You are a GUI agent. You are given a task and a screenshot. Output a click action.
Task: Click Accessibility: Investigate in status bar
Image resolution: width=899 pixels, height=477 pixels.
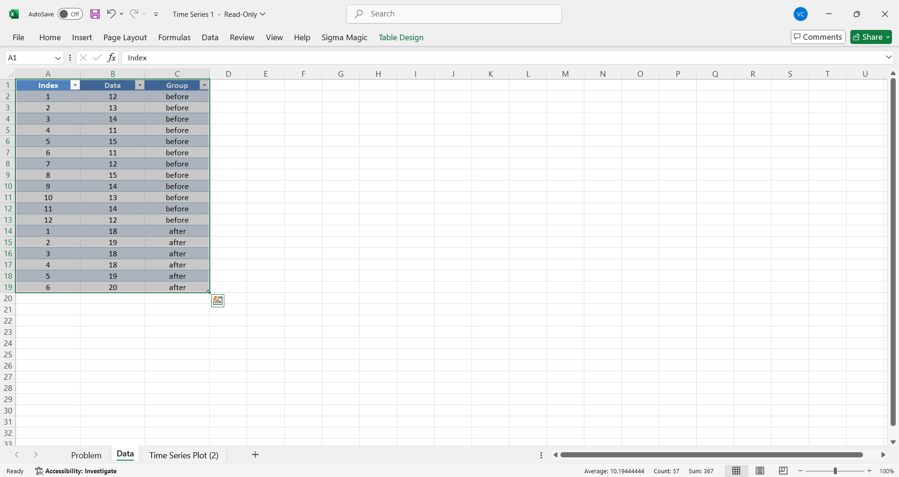(76, 471)
